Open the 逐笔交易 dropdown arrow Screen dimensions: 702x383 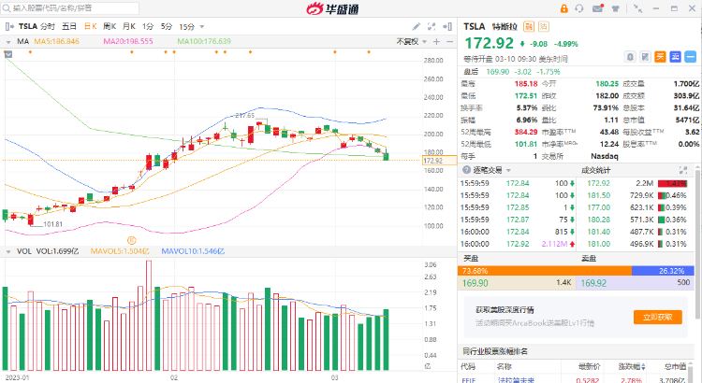tap(508, 170)
